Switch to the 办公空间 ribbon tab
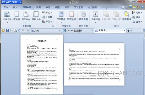 92,7
